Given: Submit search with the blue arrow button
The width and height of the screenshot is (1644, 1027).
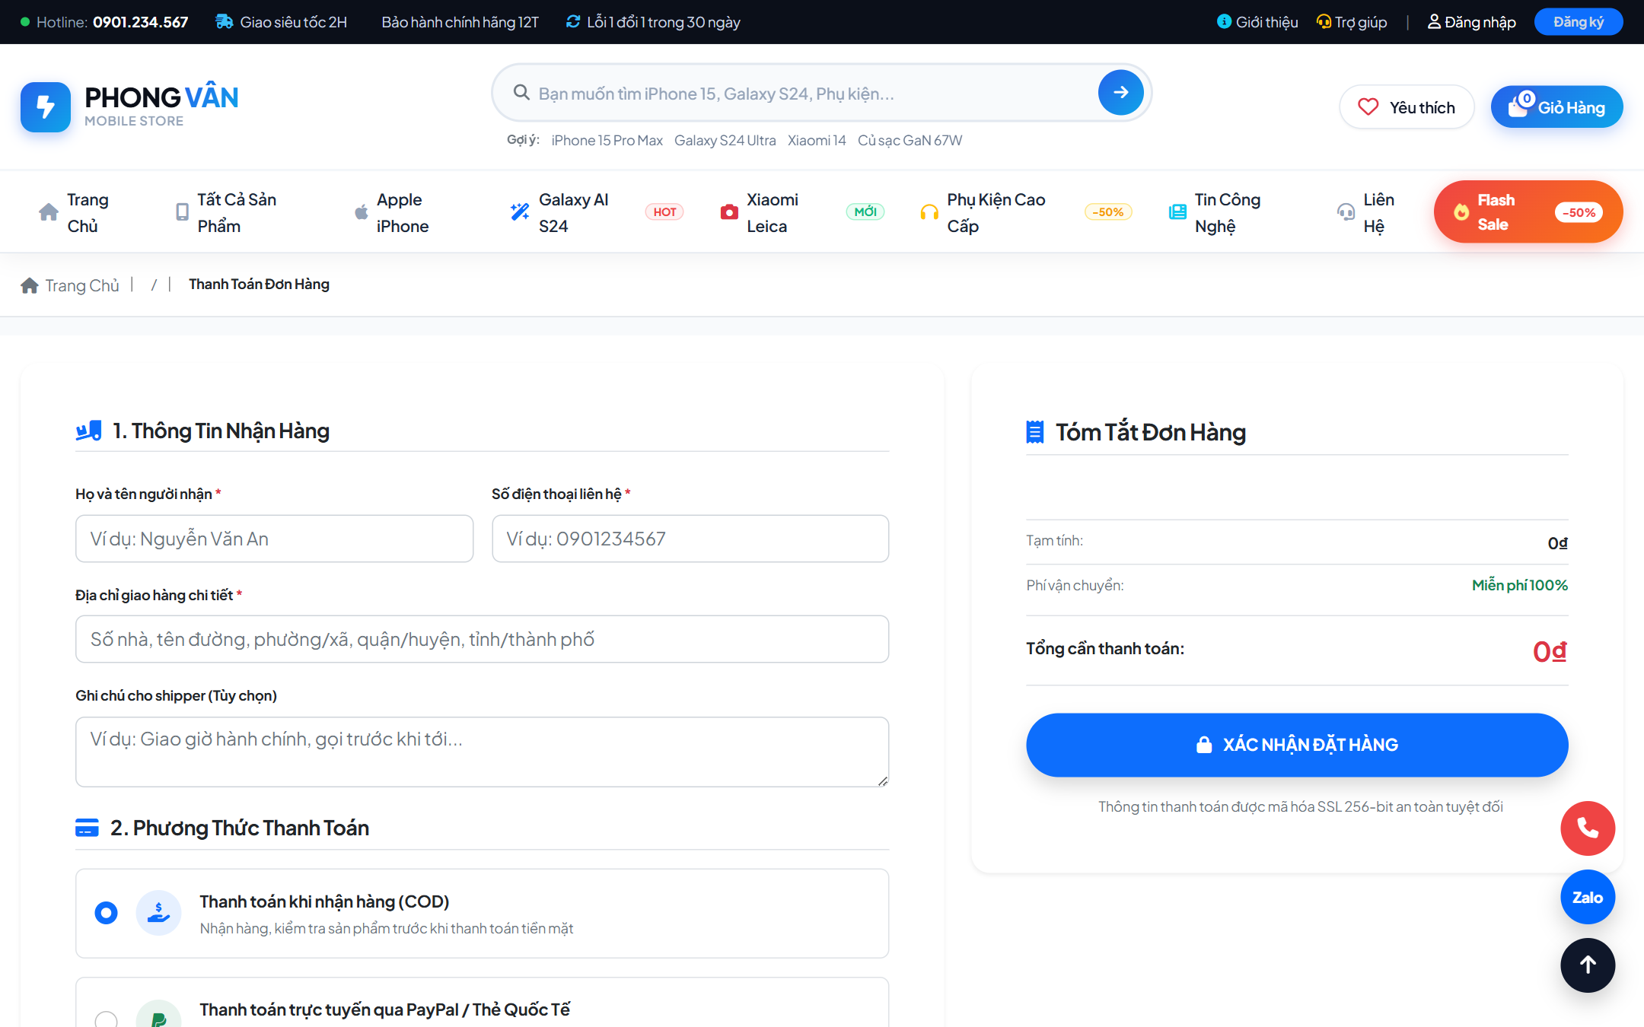Looking at the screenshot, I should coord(1120,93).
